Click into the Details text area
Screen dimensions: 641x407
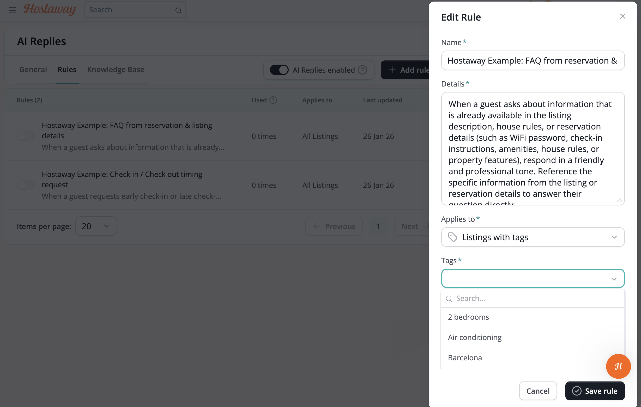533,149
